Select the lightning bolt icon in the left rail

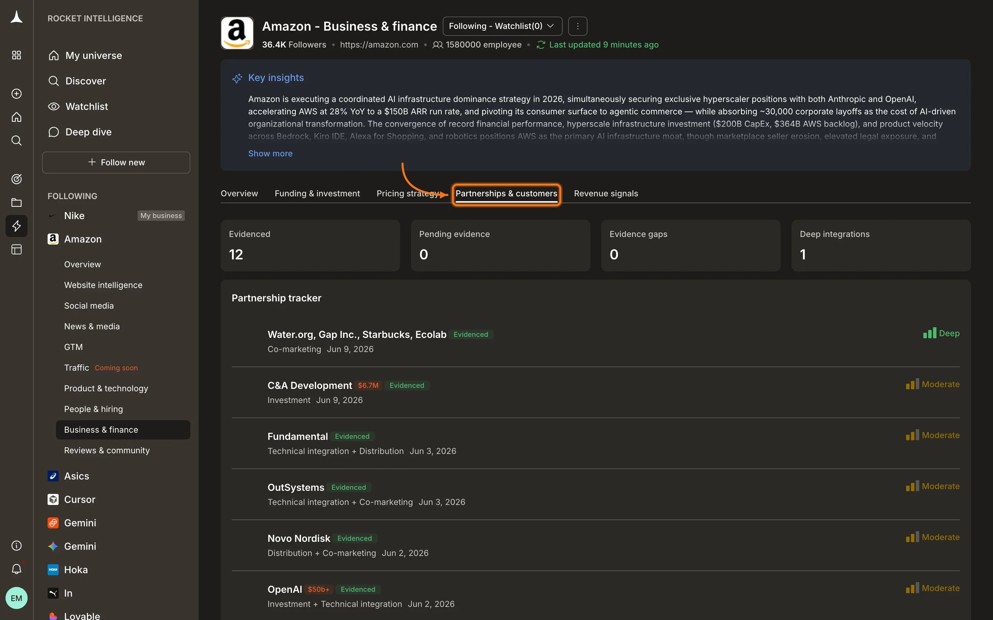[17, 226]
